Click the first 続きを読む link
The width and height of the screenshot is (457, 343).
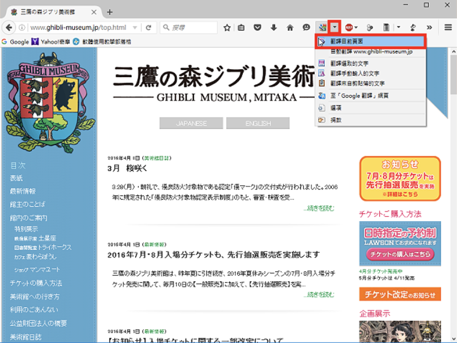click(319, 208)
